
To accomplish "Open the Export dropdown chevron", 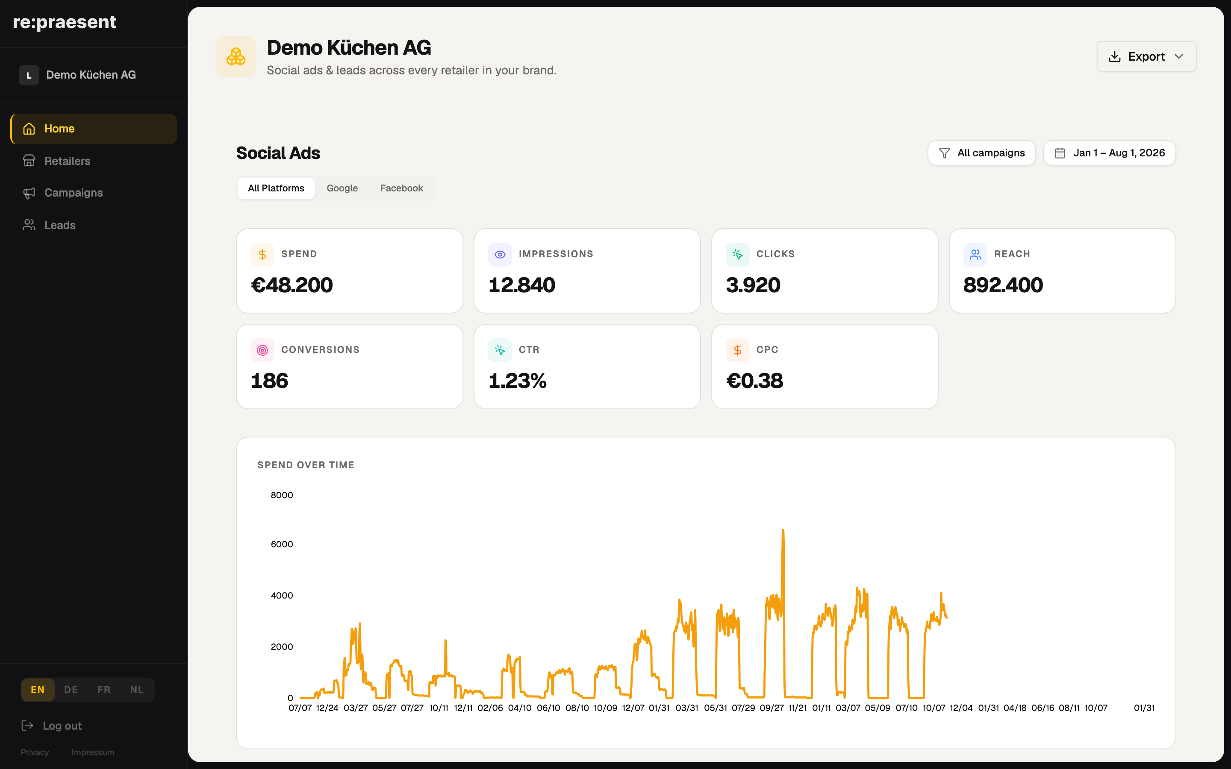I will (1179, 56).
